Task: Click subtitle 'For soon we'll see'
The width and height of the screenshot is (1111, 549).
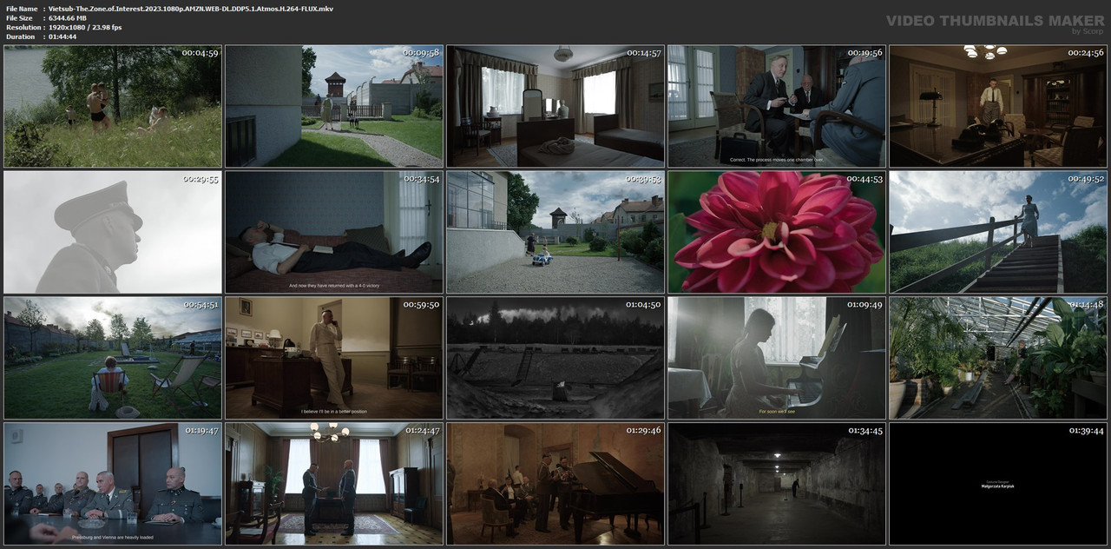Action: coord(777,412)
